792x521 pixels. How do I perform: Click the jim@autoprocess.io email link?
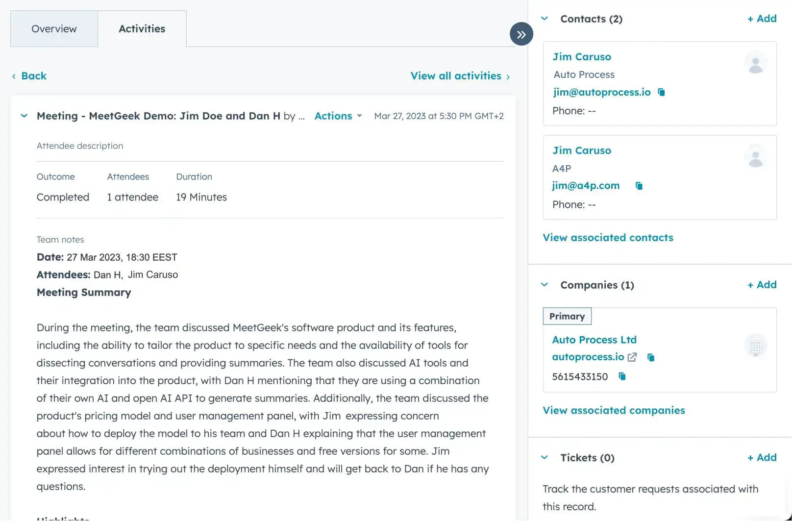[602, 92]
